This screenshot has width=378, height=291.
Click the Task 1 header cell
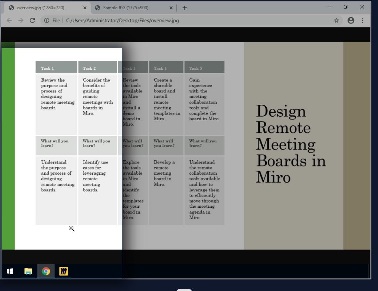click(x=57, y=67)
